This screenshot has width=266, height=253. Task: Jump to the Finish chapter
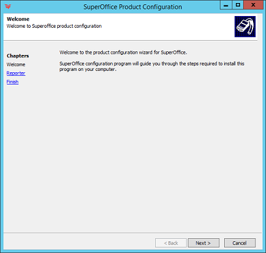click(12, 82)
